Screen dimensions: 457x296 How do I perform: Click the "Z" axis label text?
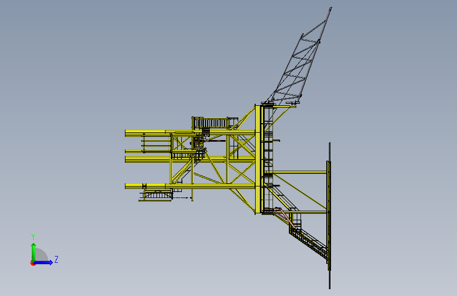click(x=56, y=259)
